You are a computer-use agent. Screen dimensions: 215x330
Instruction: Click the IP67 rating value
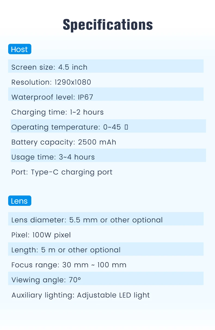(x=85, y=97)
